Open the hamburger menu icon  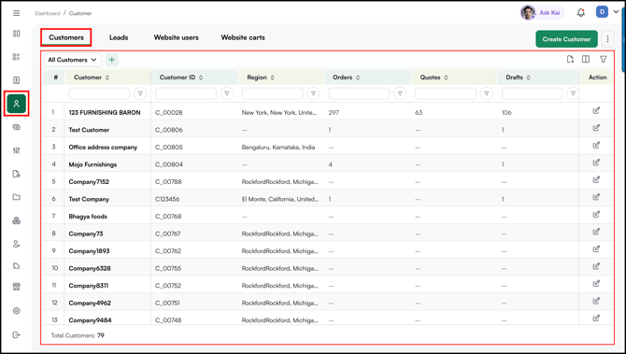(17, 13)
